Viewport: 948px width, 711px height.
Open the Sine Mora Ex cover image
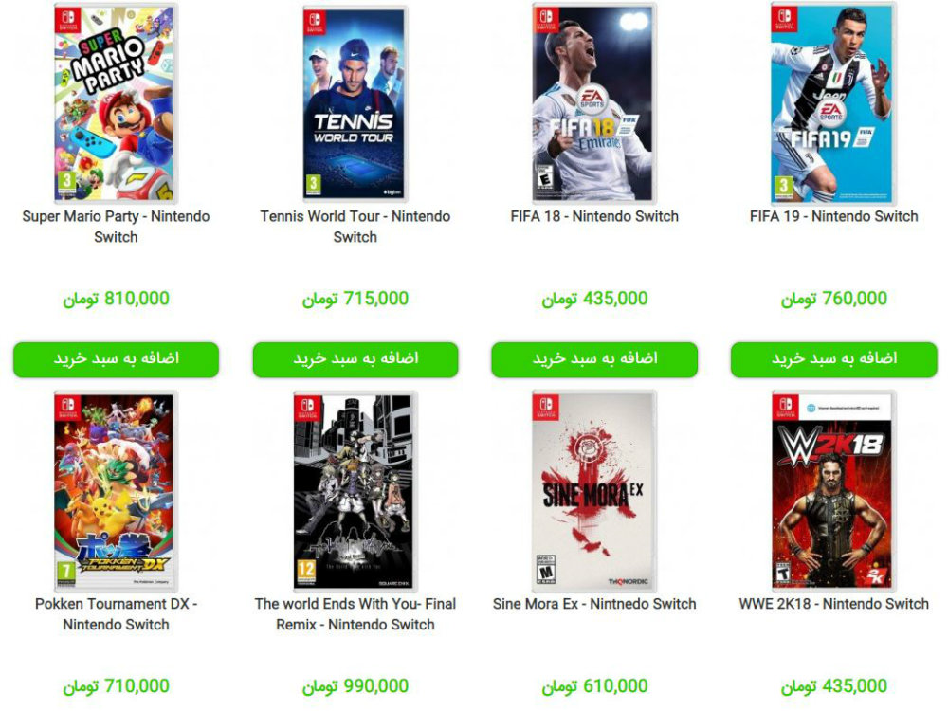pos(593,491)
